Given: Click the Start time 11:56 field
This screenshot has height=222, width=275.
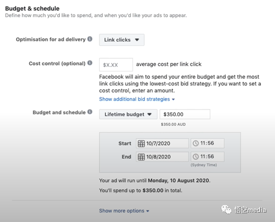Looking at the screenshot, I should (207, 143).
